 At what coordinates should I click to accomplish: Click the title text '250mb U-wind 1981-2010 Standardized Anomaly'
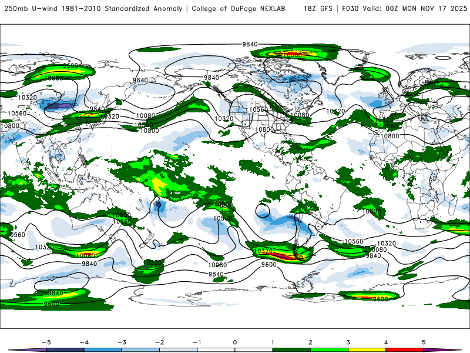[93, 8]
